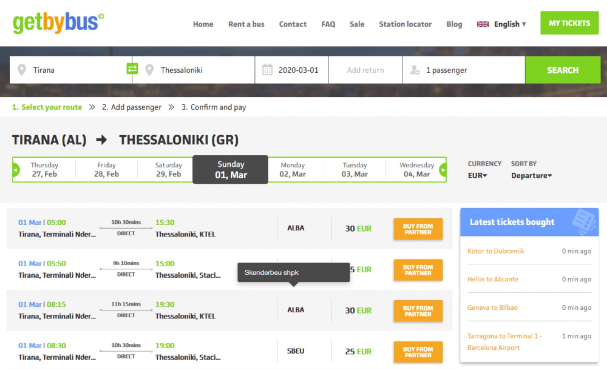Open the 1 passenger selector
The image size is (607, 370).
464,70
